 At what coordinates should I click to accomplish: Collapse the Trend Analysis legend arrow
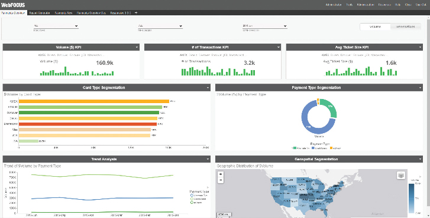pyautogui.click(x=208, y=187)
